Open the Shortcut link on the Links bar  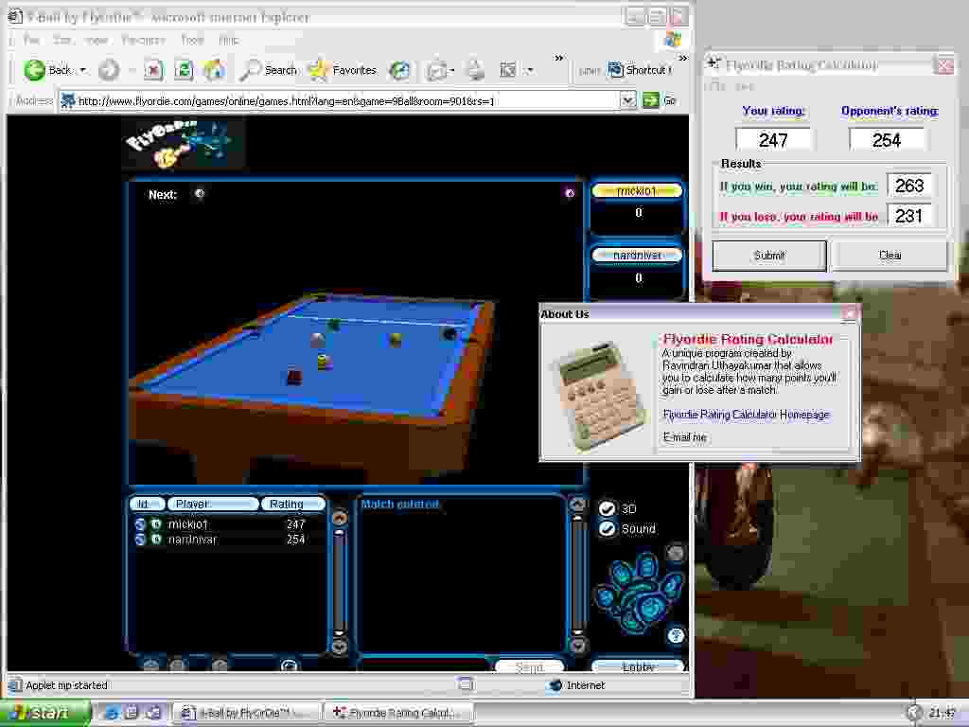(x=639, y=70)
